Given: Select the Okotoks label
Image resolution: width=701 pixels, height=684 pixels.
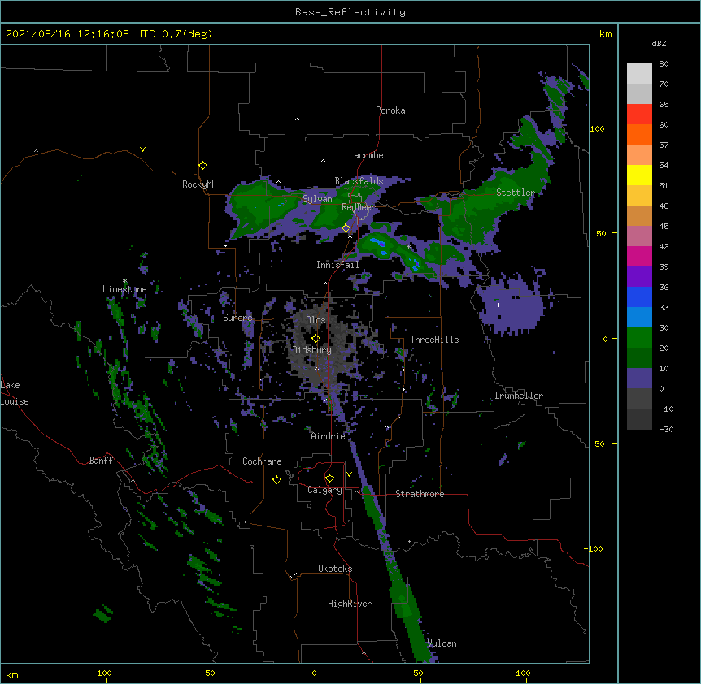Looking at the screenshot, I should 335,569.
